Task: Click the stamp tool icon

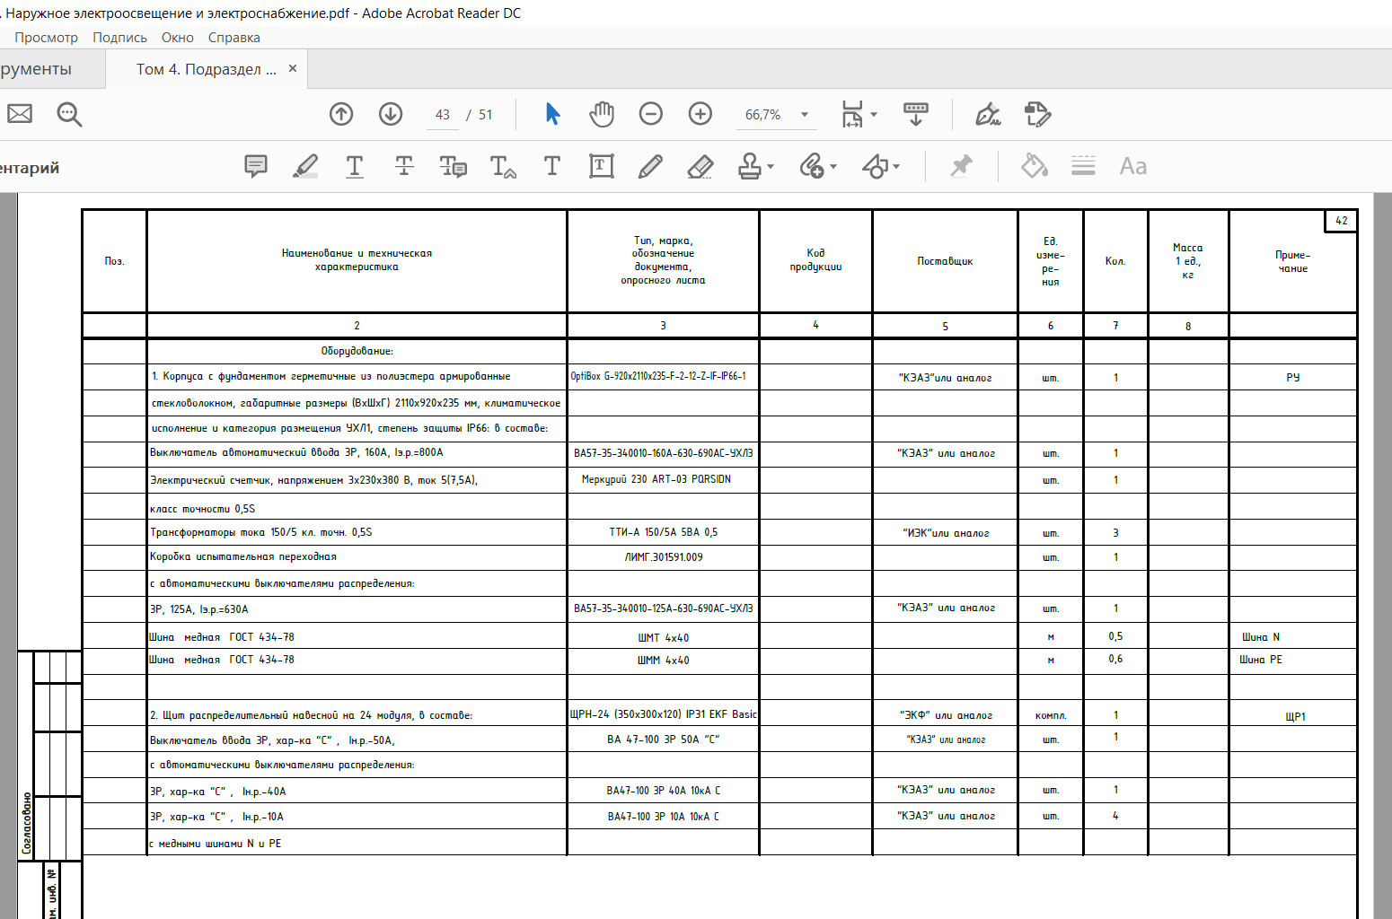Action: [750, 166]
